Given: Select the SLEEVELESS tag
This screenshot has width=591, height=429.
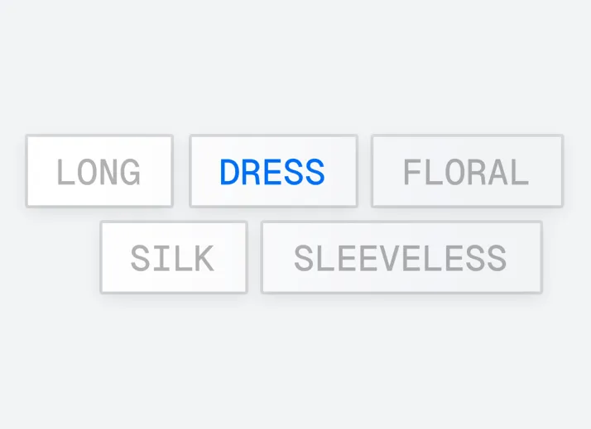Looking at the screenshot, I should point(401,257).
